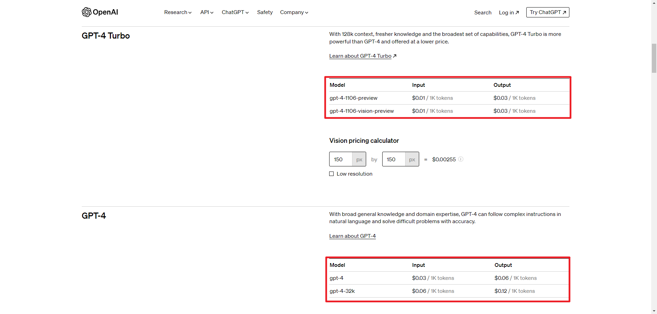Click the gpt-4-32k output price $0.12
Screen dimensions: 657x314
(501, 291)
